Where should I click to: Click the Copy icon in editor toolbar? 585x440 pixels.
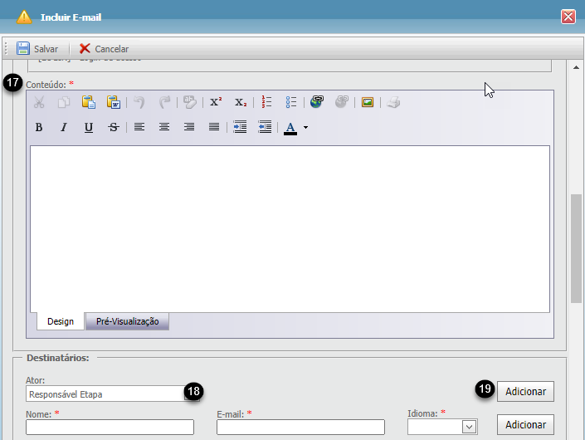point(64,102)
